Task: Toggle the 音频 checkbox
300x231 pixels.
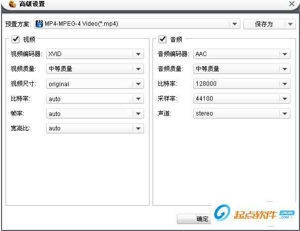Action: pyautogui.click(x=162, y=39)
